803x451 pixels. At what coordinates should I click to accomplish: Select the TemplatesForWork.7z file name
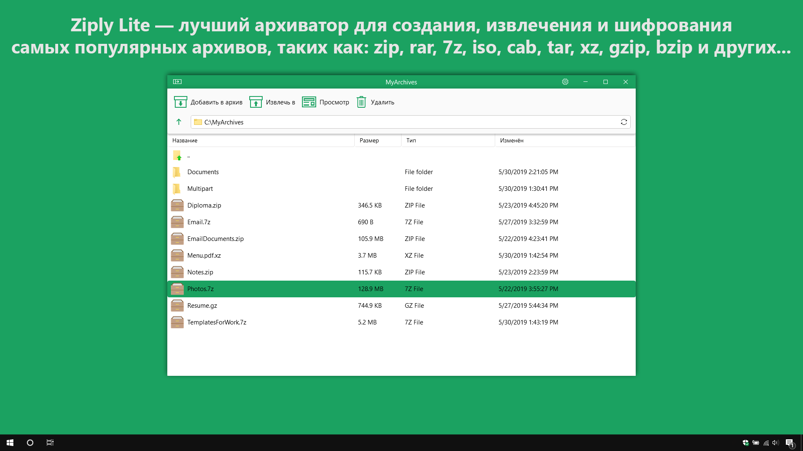coord(217,322)
